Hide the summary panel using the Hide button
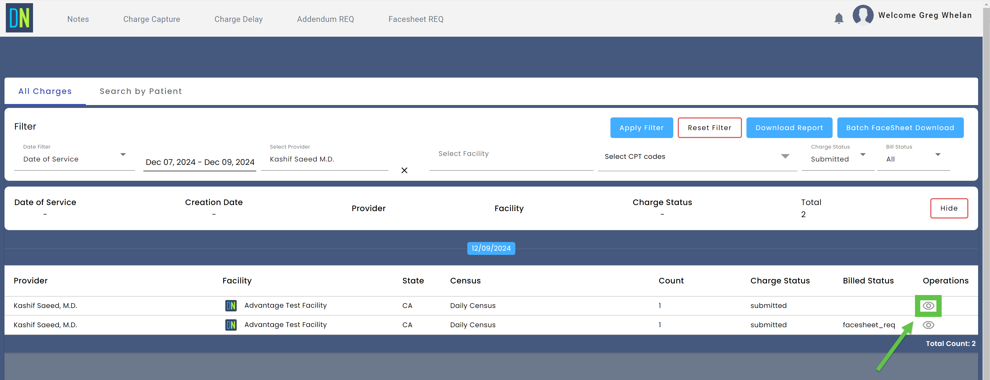Image resolution: width=990 pixels, height=380 pixels. pos(949,208)
